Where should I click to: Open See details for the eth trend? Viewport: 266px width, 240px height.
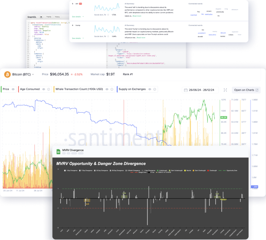tap(78, 17)
